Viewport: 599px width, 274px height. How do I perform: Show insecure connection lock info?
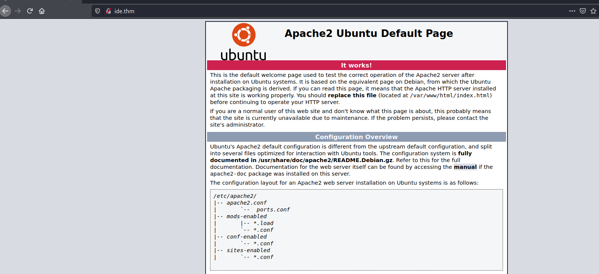[108, 11]
